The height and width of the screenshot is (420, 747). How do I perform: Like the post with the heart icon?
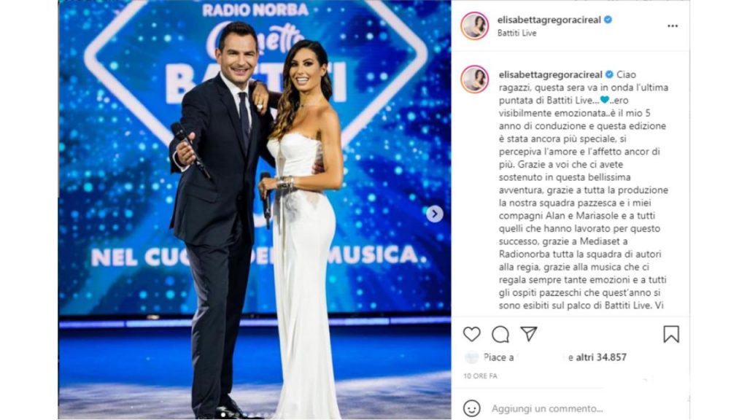tap(472, 334)
